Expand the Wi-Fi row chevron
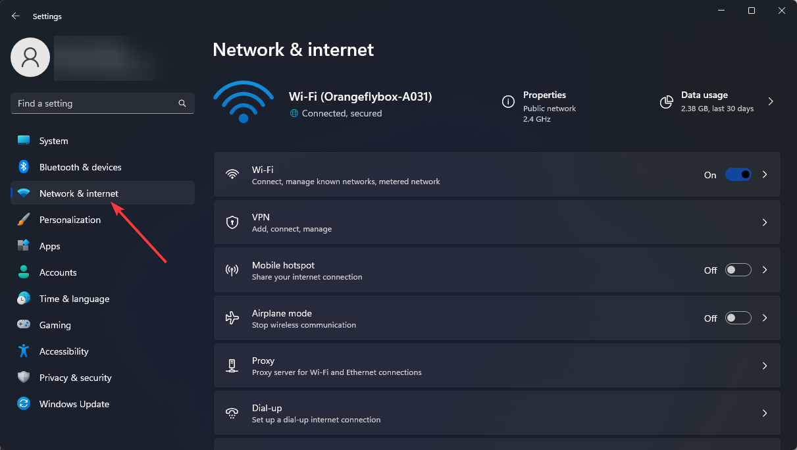The image size is (797, 450). point(765,174)
